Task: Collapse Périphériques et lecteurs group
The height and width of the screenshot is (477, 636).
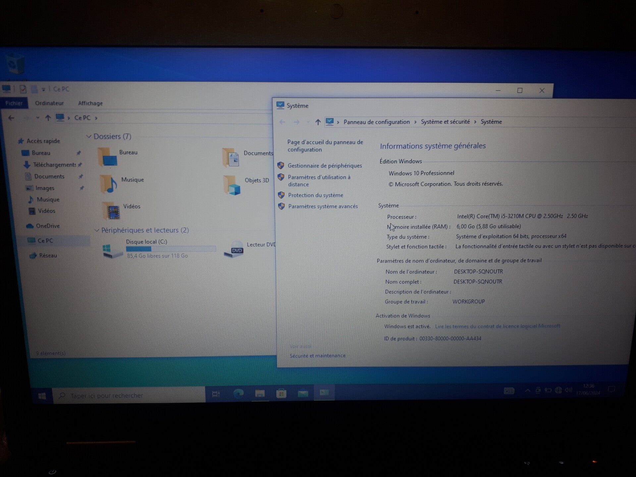Action: click(97, 230)
